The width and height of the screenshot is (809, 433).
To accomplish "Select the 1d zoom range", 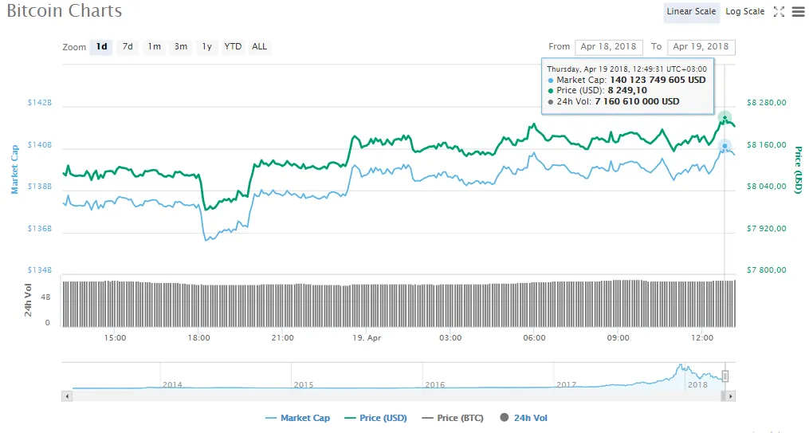I will [x=101, y=47].
